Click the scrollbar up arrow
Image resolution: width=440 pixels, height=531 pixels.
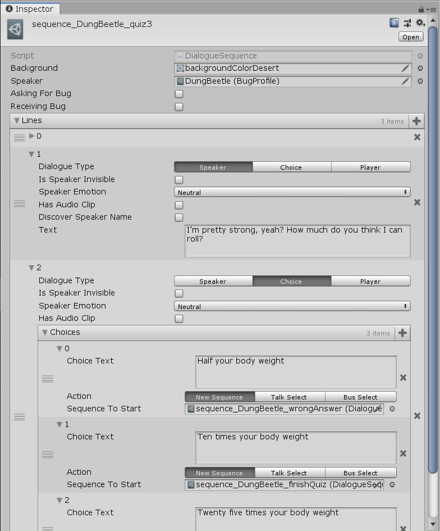433,21
